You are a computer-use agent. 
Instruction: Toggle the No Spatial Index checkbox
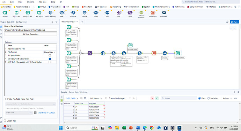coord(50,55)
